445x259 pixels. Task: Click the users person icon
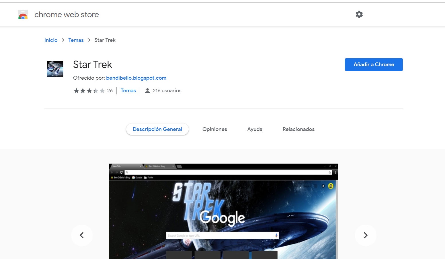(147, 91)
